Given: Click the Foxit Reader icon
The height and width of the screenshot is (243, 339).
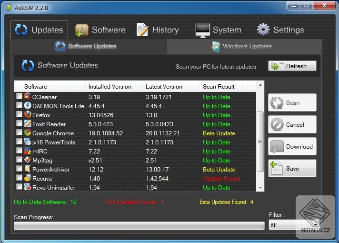Looking at the screenshot, I should click(x=28, y=123).
